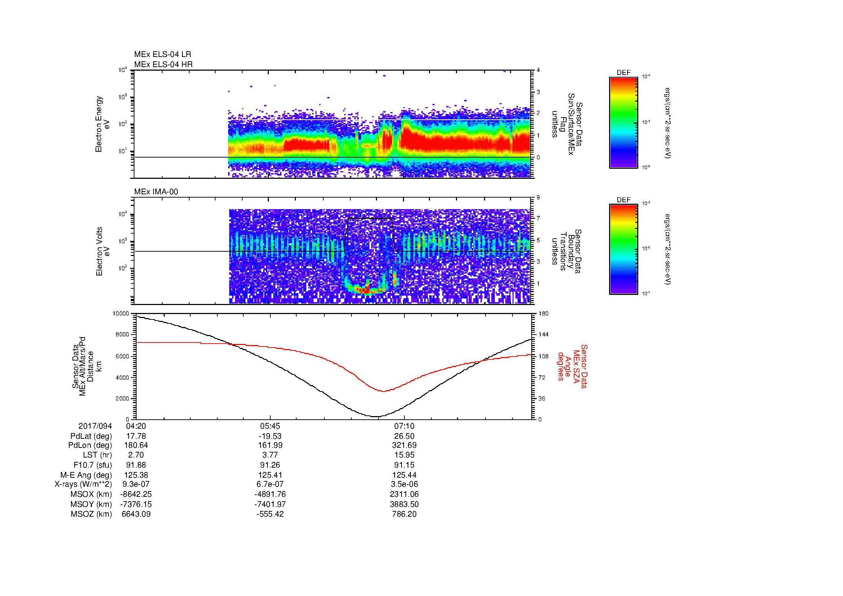Click the MSOY value '-7401.97'
843x596 pixels.
tap(270, 504)
